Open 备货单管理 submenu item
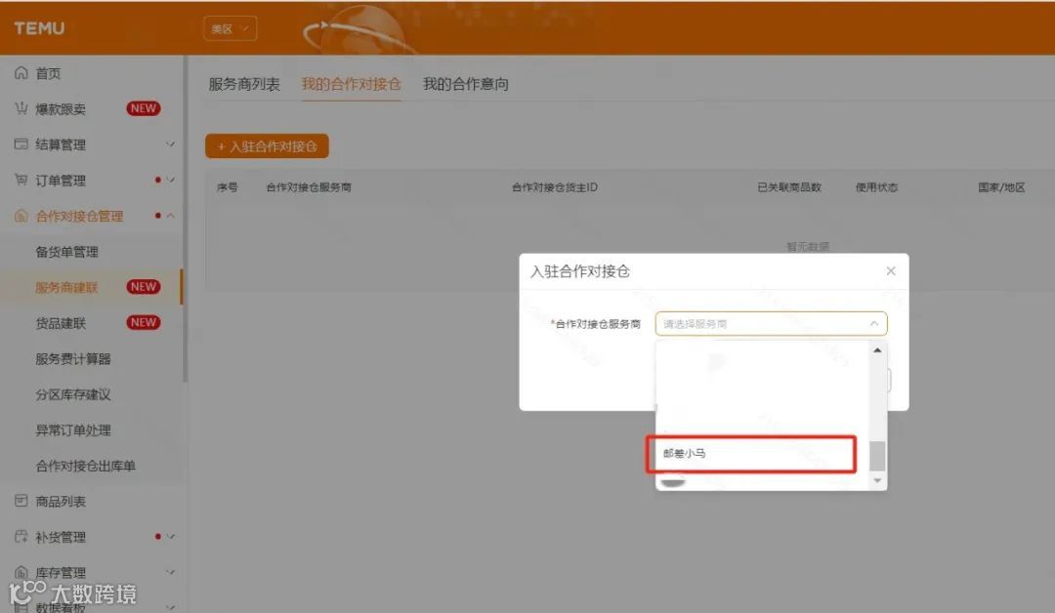The image size is (1055, 613). [x=66, y=252]
